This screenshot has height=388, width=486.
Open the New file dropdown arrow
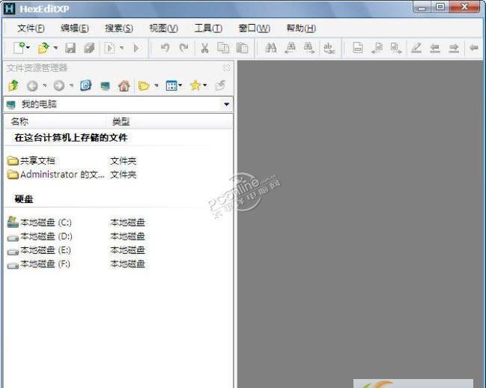coord(28,48)
